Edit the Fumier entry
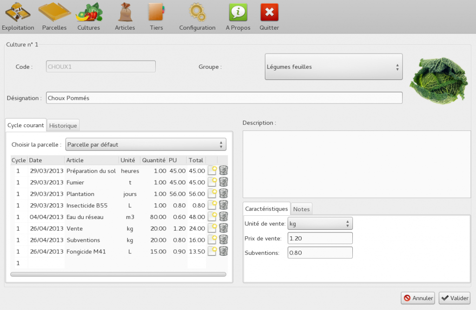Screen dimensions: 476x310 pos(212,182)
